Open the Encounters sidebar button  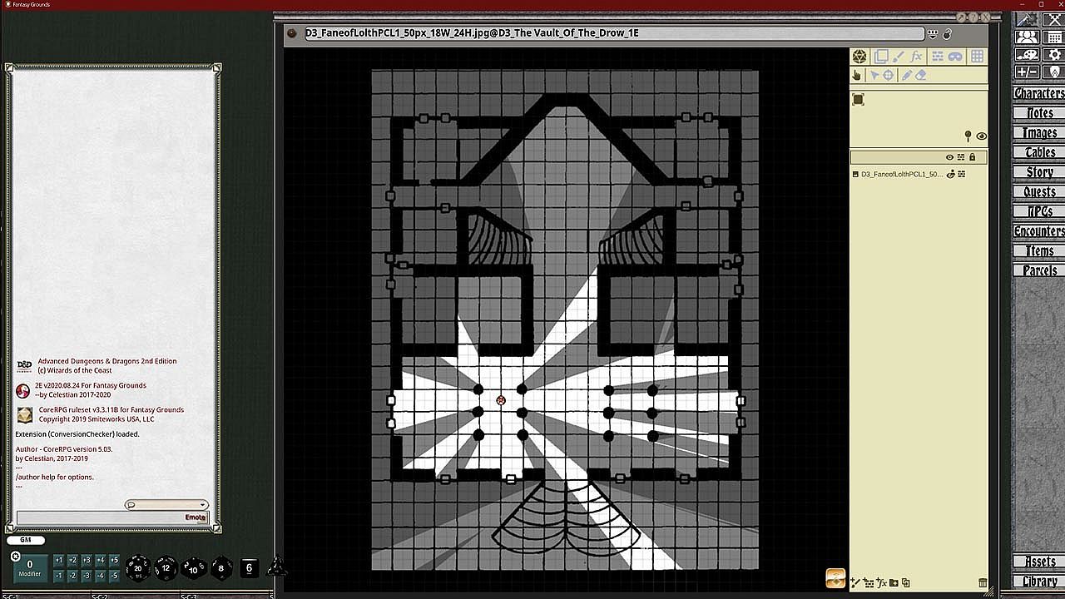pyautogui.click(x=1038, y=231)
